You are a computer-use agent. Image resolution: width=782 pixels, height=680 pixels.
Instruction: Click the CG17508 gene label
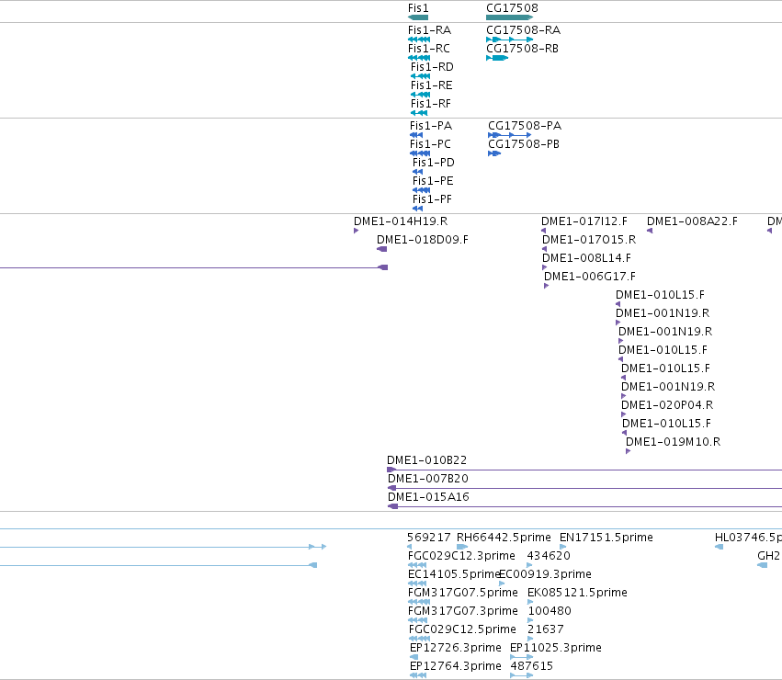pos(512,8)
